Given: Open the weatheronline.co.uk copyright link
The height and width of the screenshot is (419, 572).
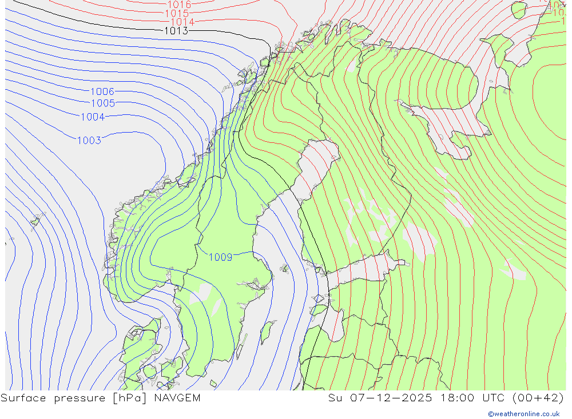Looking at the screenshot, I should coord(524,414).
